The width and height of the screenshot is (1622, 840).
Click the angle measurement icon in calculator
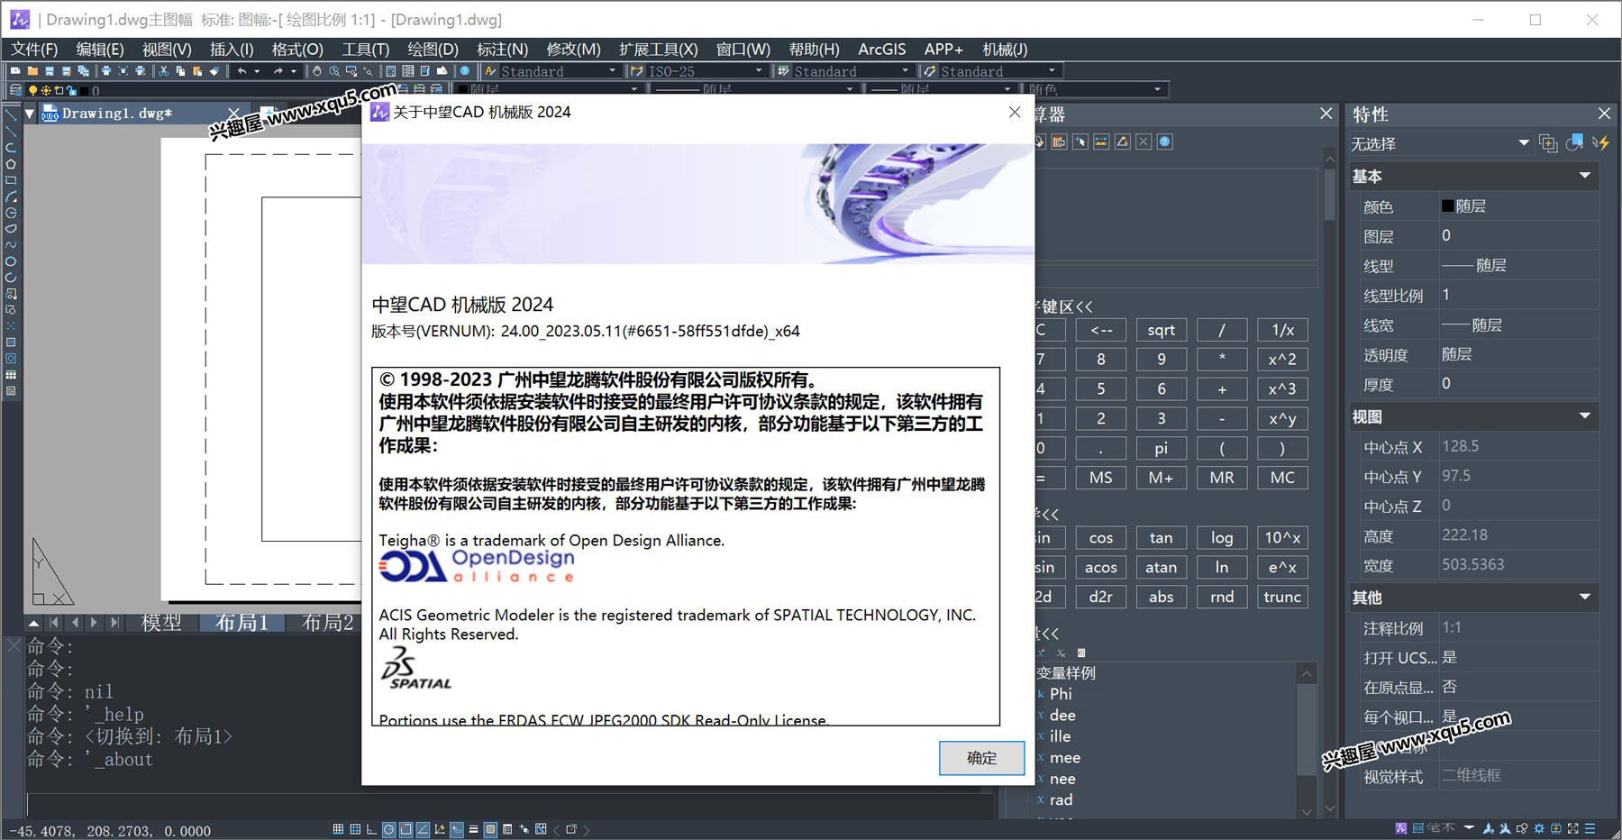(1122, 142)
